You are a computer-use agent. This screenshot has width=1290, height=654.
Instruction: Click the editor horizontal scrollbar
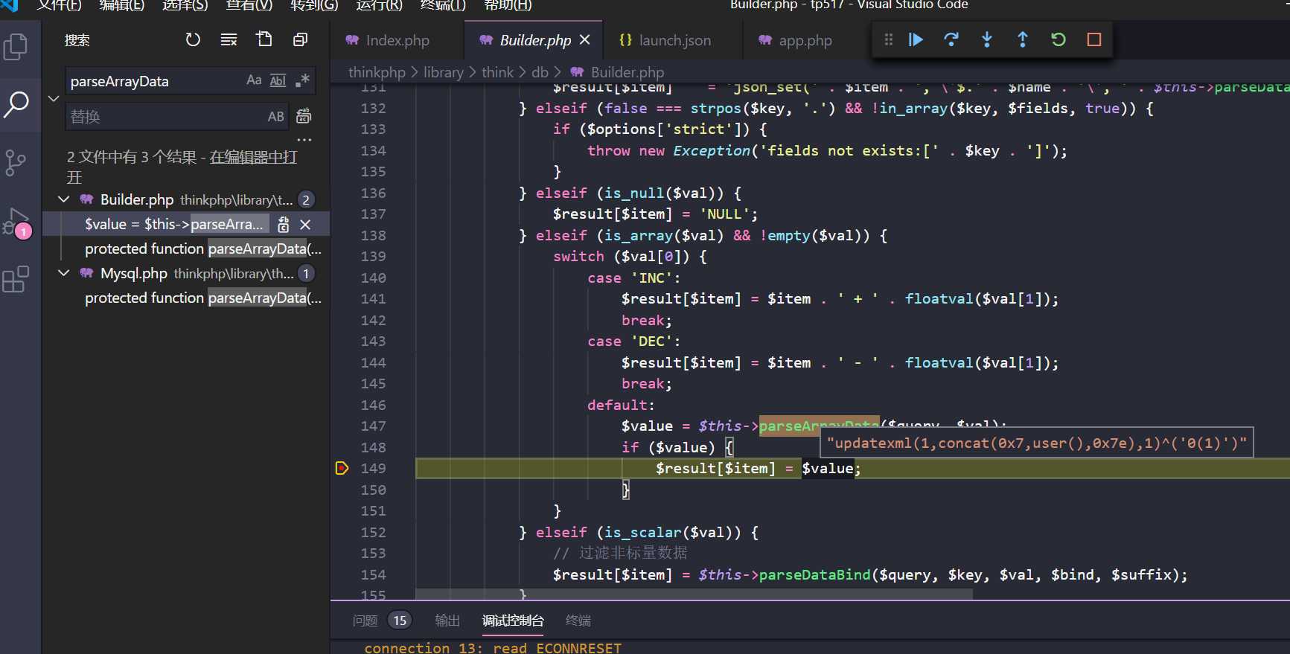(694, 594)
